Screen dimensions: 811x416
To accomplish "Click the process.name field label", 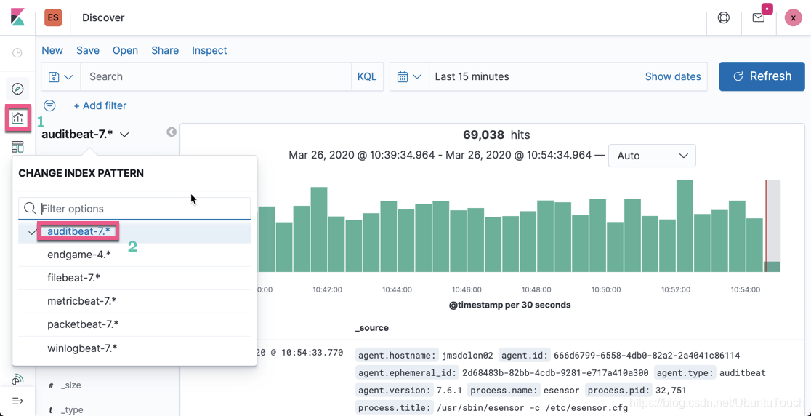I will pyautogui.click(x=504, y=390).
